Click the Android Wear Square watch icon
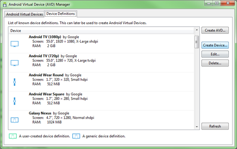237x149 pixels. 15,101
